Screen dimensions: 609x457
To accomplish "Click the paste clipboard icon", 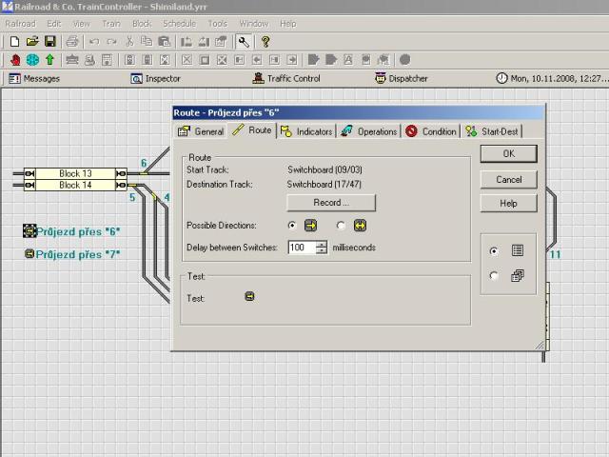I will pos(165,42).
